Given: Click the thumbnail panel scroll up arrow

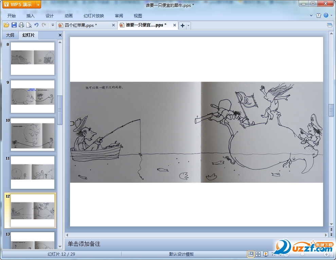Looking at the screenshot, I should point(60,42).
